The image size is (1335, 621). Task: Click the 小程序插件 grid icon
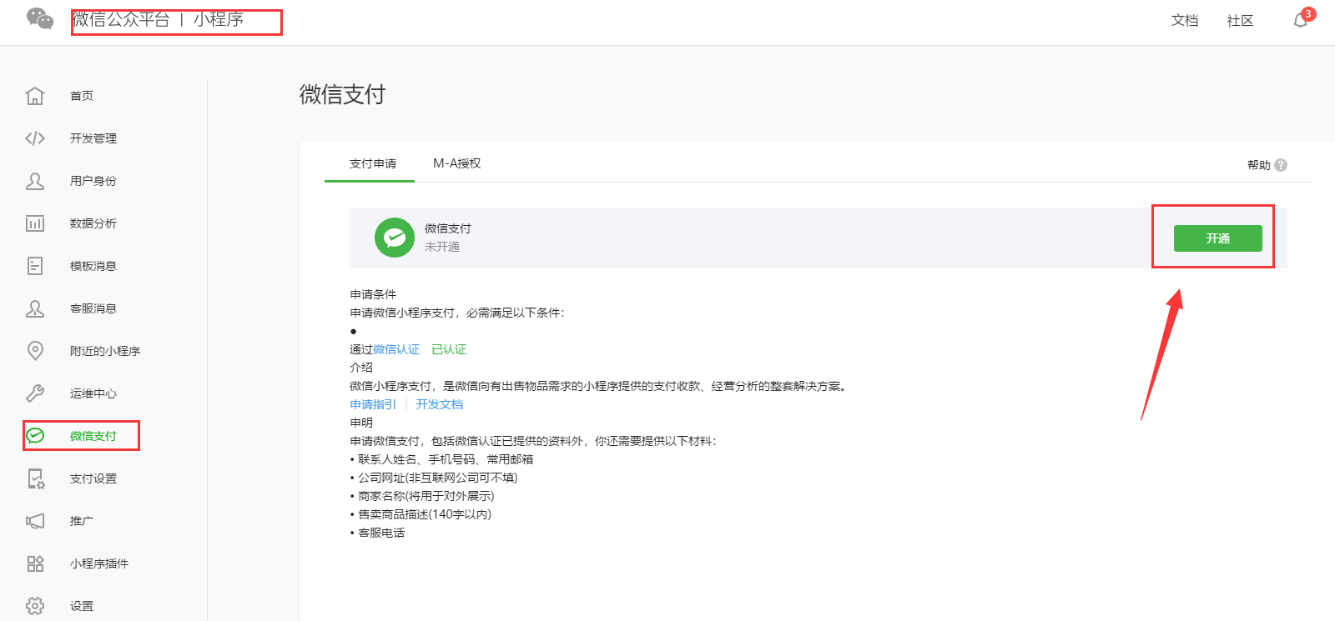tap(35, 563)
